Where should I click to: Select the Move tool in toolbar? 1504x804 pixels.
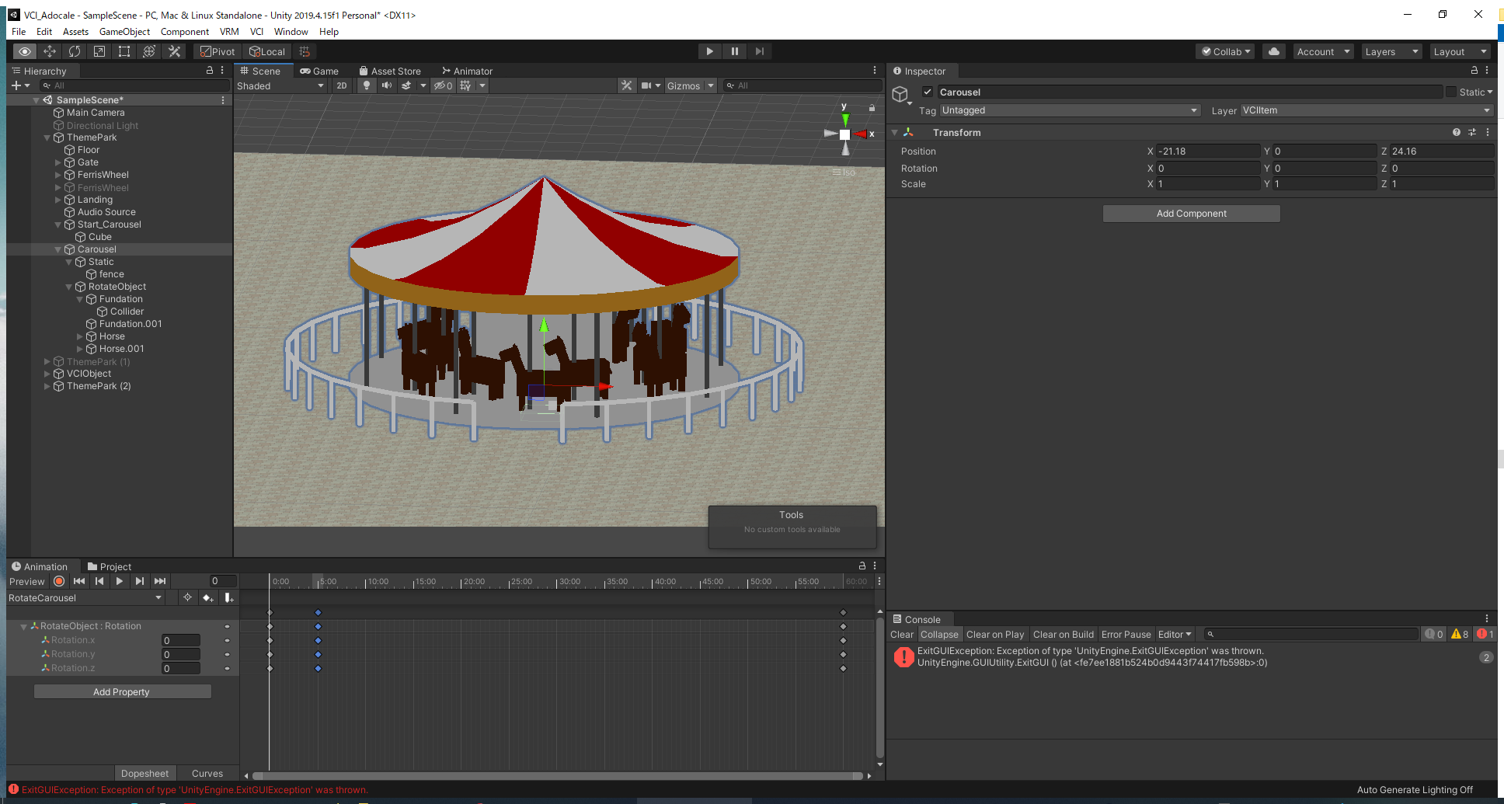pos(50,51)
